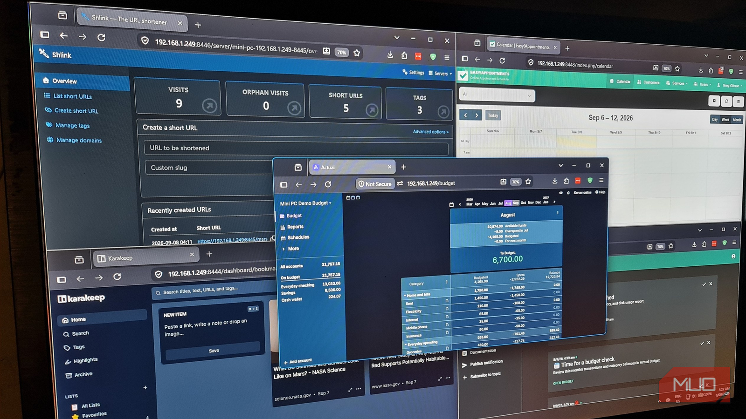Click Save in Karakeep New Item card

click(x=214, y=350)
